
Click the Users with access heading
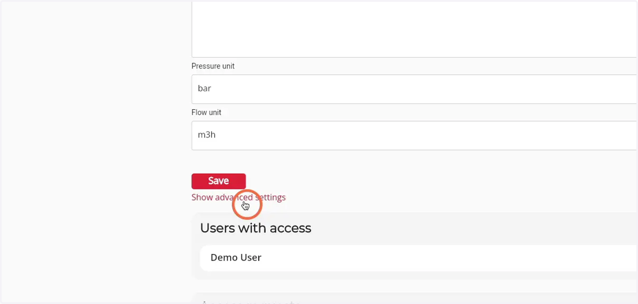(256, 228)
